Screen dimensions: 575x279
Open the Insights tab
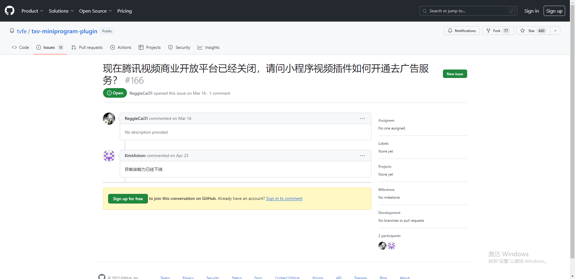point(208,47)
